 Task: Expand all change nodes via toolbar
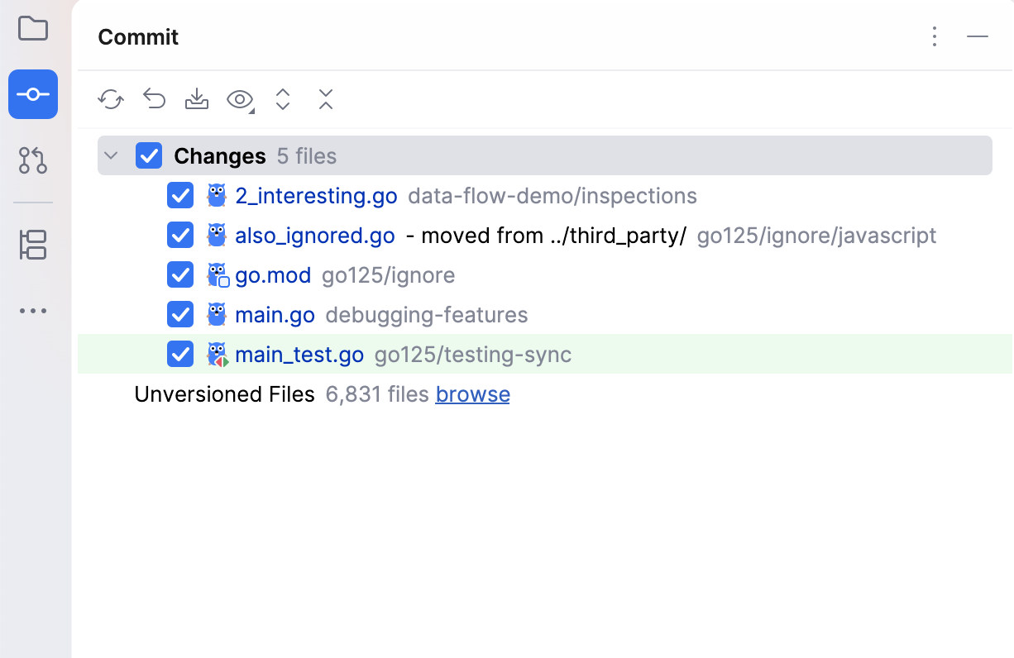click(282, 99)
